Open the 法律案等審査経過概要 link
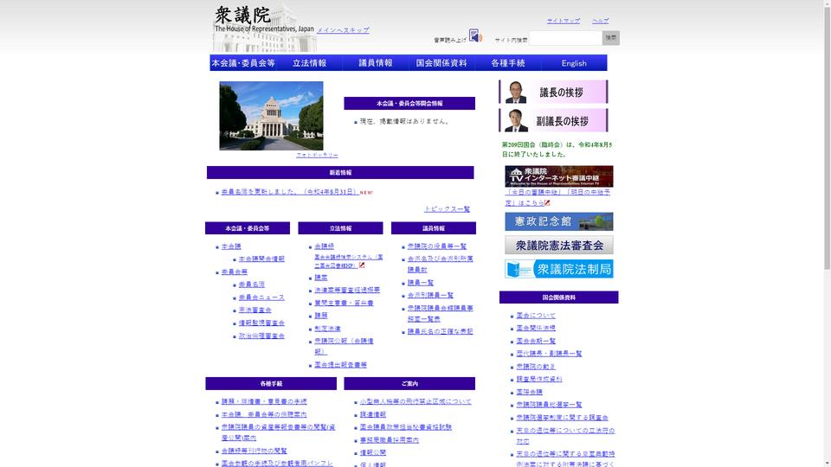This screenshot has width=831, height=467. [347, 291]
